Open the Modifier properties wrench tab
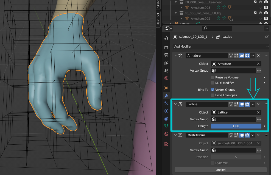Screen dimensions: 271x175 coord(166,96)
